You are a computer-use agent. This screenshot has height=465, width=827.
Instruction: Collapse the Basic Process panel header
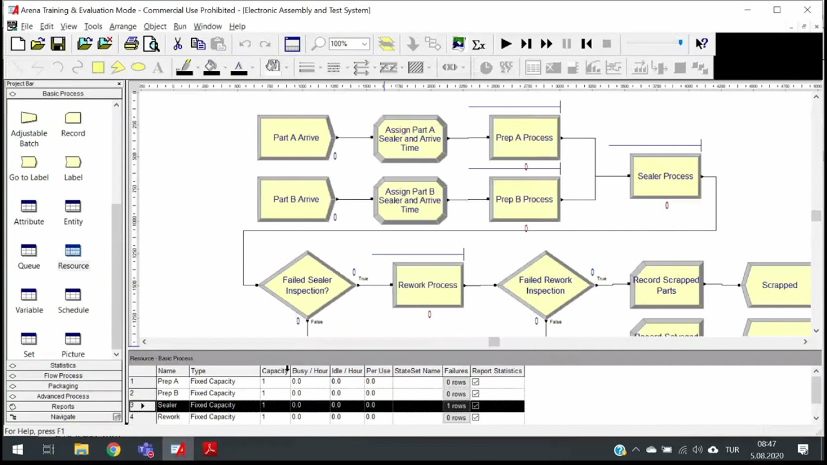pos(63,94)
